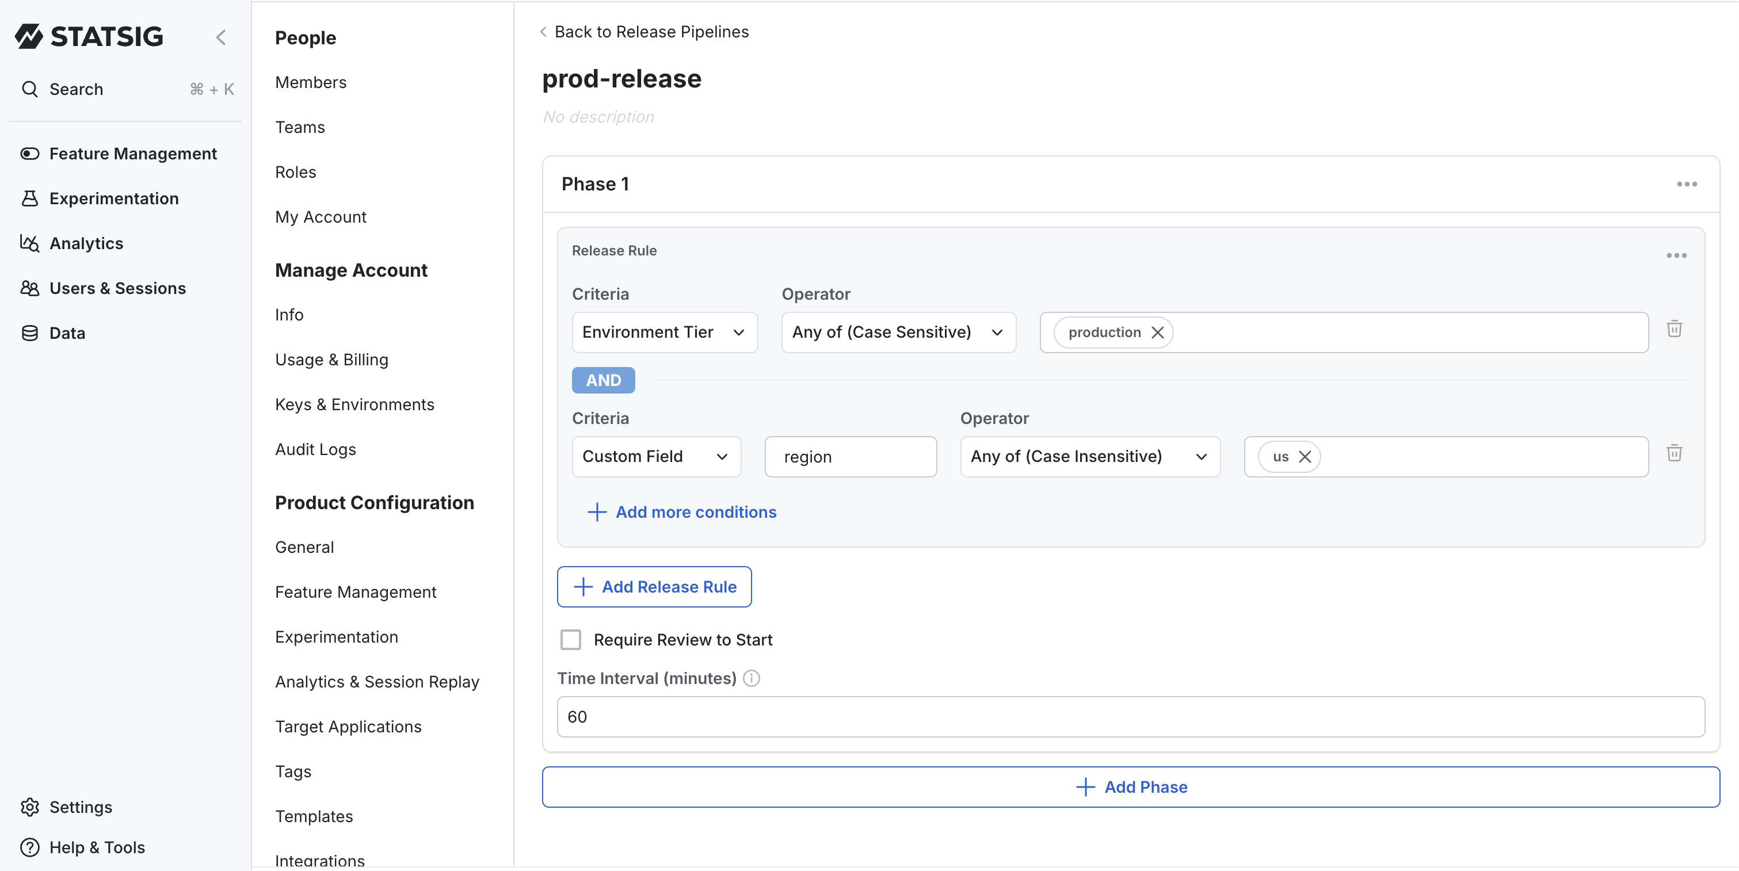This screenshot has width=1739, height=871.
Task: Delete the Environment Tier condition with the trash icon
Action: click(x=1673, y=329)
